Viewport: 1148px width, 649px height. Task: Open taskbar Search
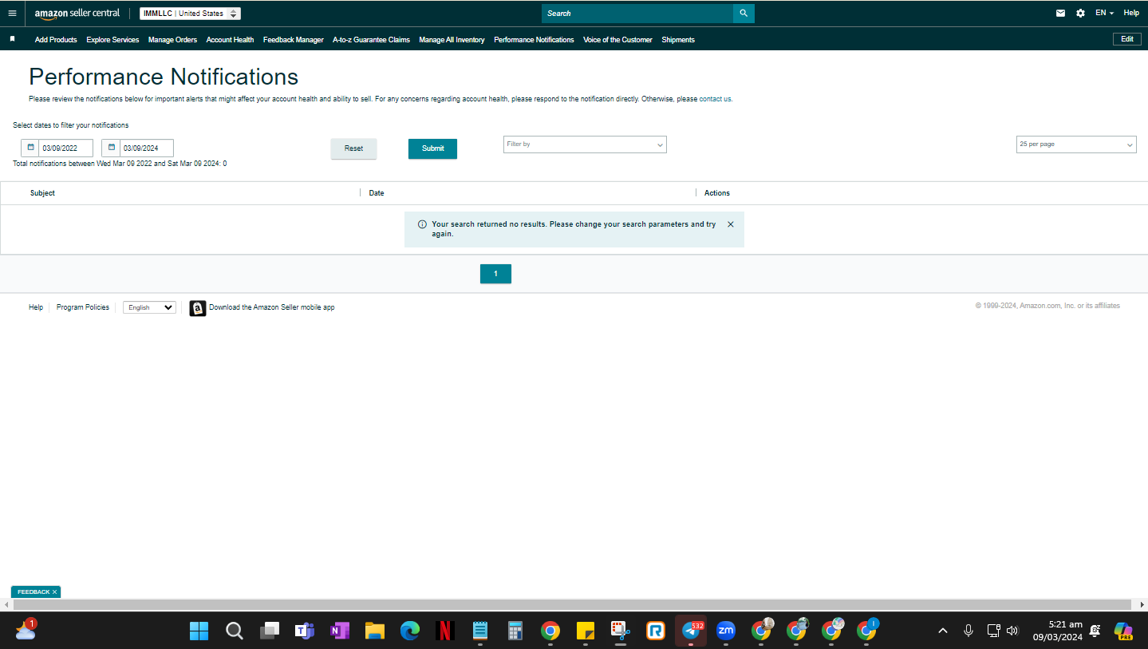point(234,631)
